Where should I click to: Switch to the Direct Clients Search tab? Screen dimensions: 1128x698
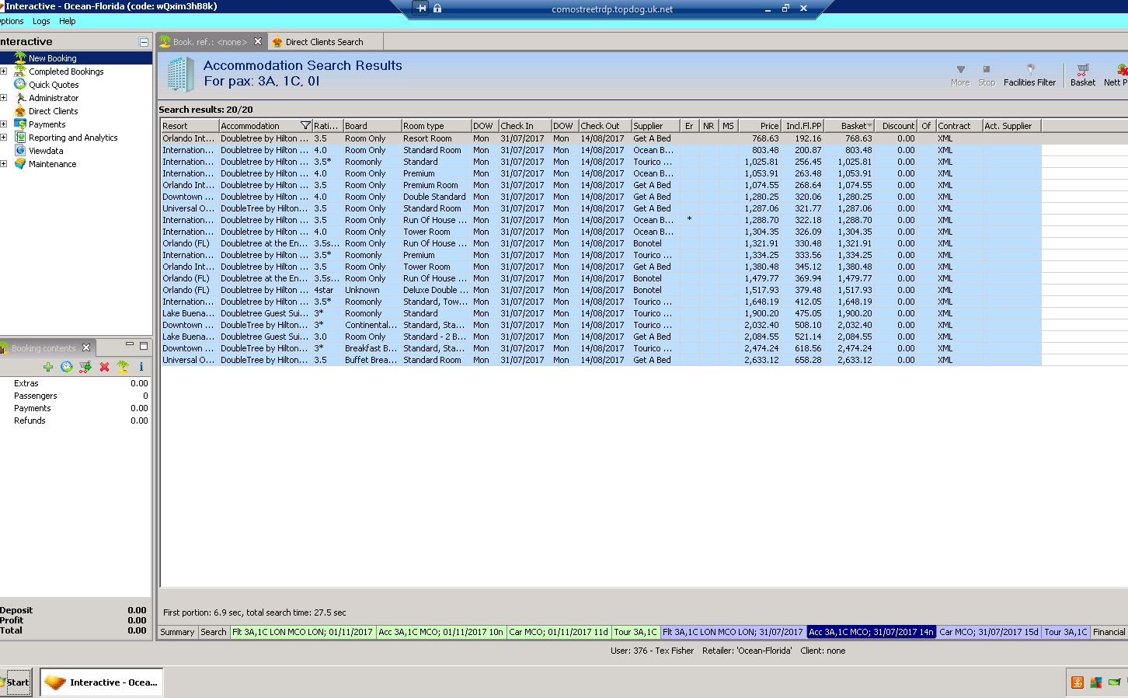click(324, 42)
